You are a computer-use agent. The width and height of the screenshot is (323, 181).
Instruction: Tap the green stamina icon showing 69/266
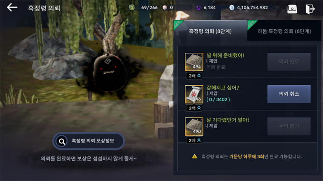point(132,8)
